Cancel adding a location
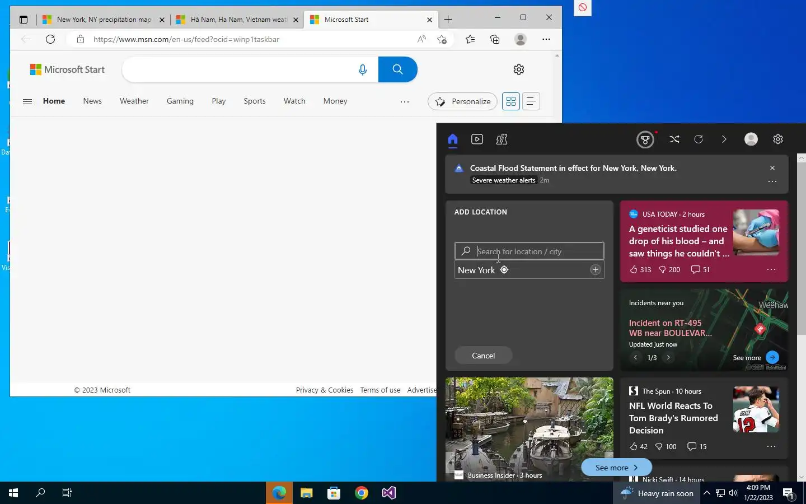 (484, 356)
